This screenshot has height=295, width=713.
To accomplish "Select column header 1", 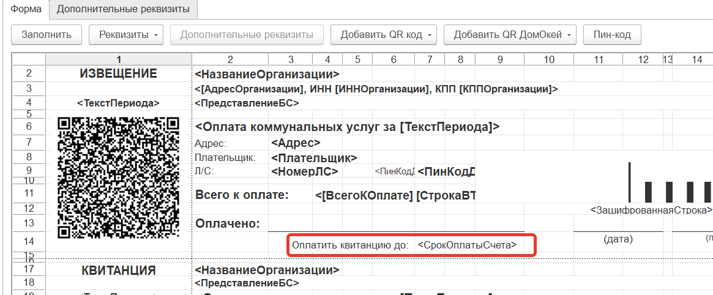I will point(119,59).
